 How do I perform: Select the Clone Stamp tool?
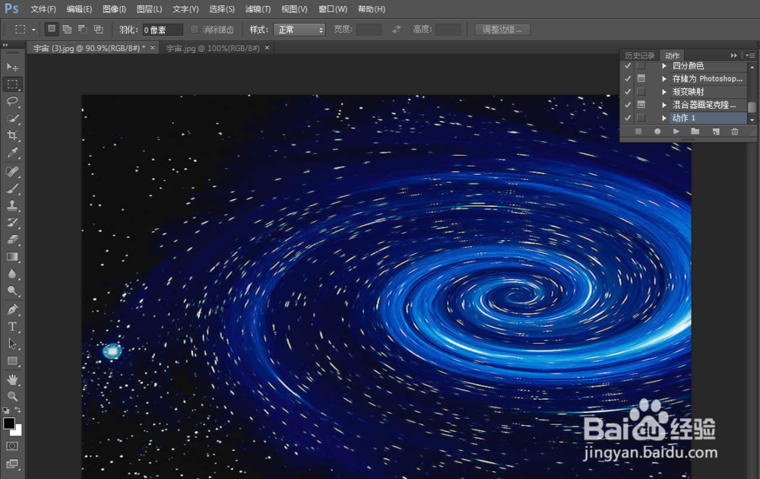(x=12, y=205)
